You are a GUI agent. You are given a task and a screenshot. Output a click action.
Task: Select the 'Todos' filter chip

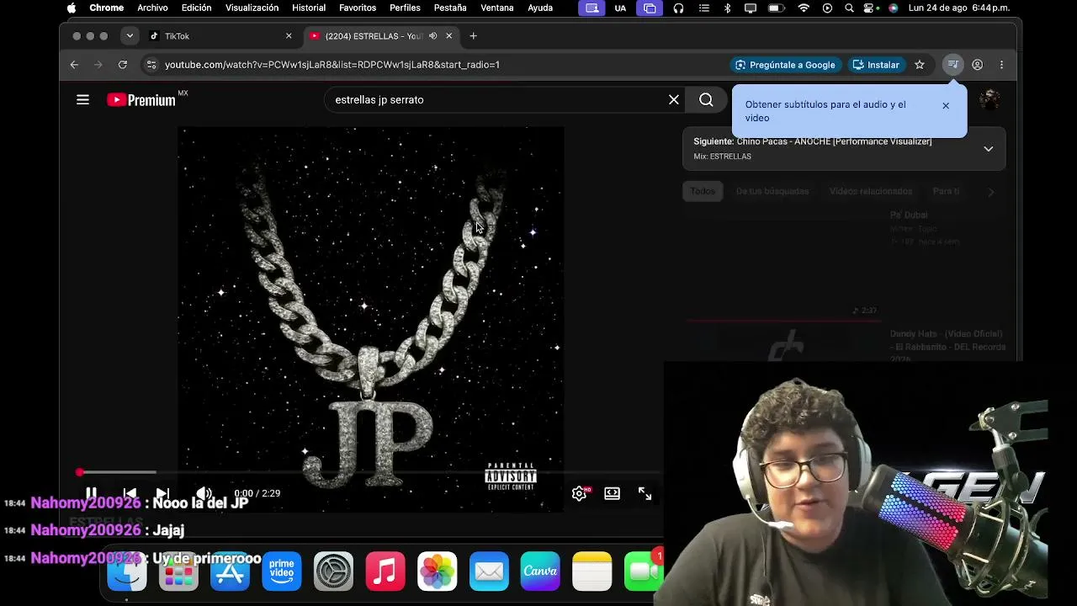point(703,191)
